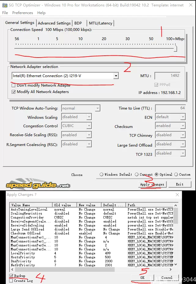Screen dimensions: 196x284
Task: Select the Large Send Offload row
Action: pyautogui.click(x=91, y=229)
